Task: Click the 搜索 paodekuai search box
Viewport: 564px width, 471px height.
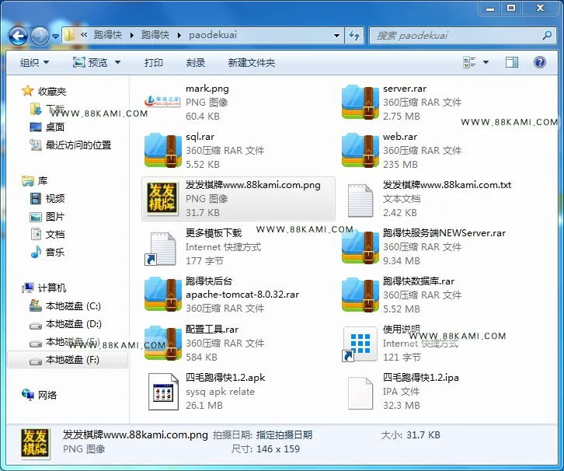Action: pos(463,35)
